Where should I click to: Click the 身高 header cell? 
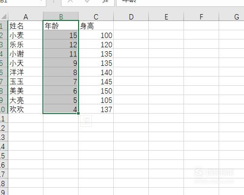click(96, 26)
